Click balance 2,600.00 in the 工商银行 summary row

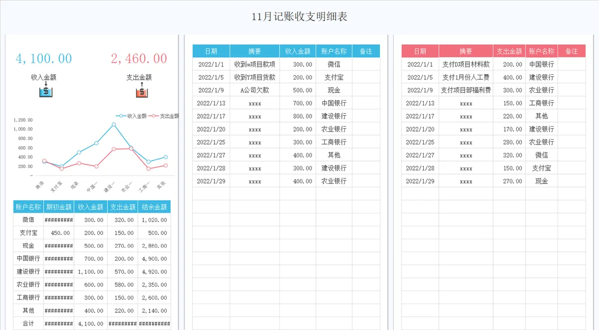154,298
